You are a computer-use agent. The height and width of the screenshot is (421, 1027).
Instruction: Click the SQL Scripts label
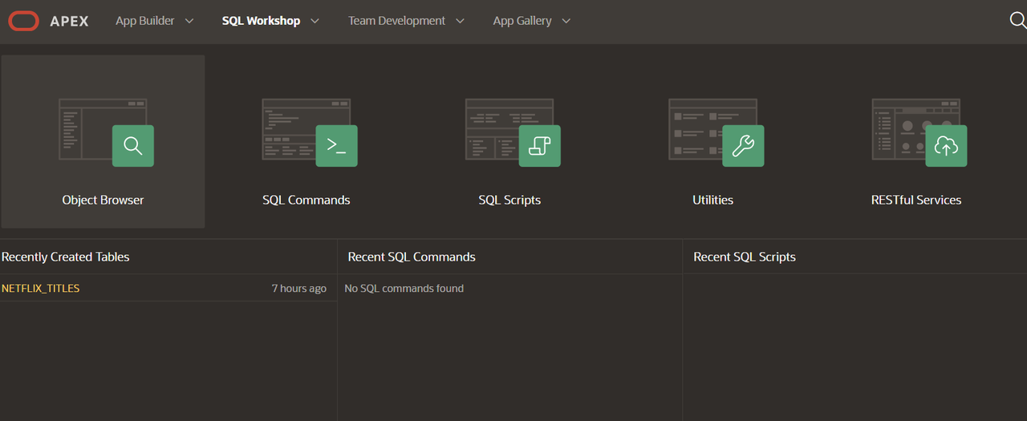[x=509, y=200]
